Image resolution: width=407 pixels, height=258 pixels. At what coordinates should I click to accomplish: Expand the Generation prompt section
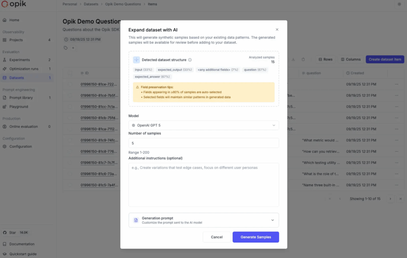[203, 220]
